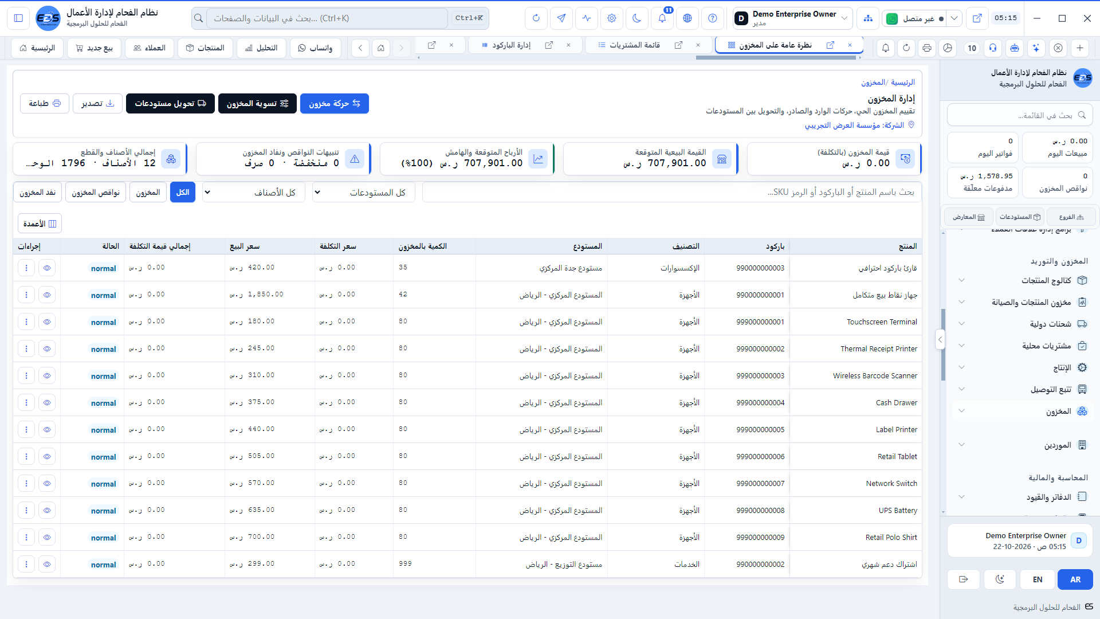Screen dimensions: 1100x619
Task: Click الأعمدة columns button
Action: click(40, 224)
